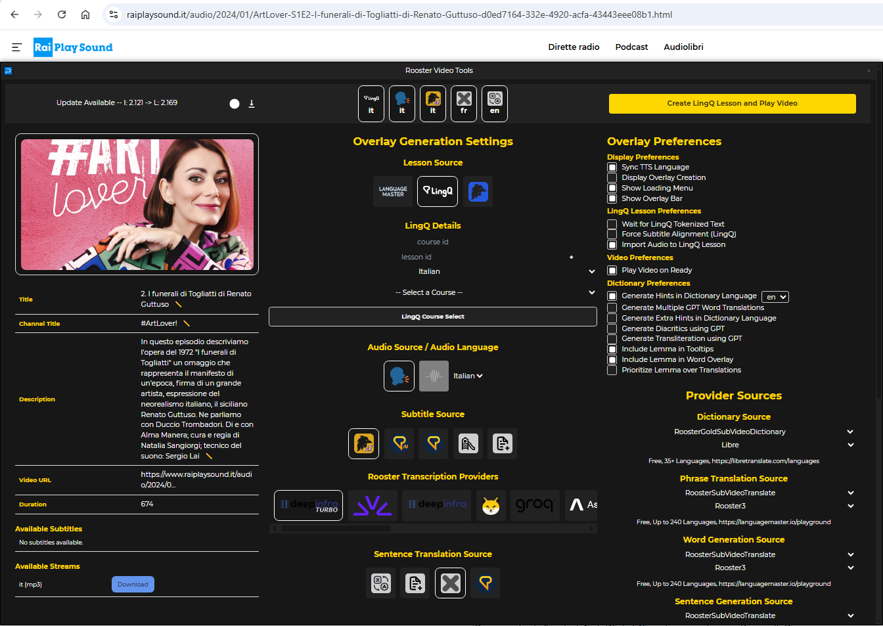Open the Podcast menu item
Screen dimensions: 883x626
[x=631, y=47]
